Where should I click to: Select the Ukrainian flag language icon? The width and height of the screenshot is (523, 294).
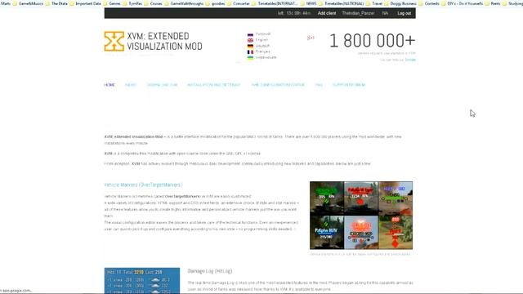[250, 58]
